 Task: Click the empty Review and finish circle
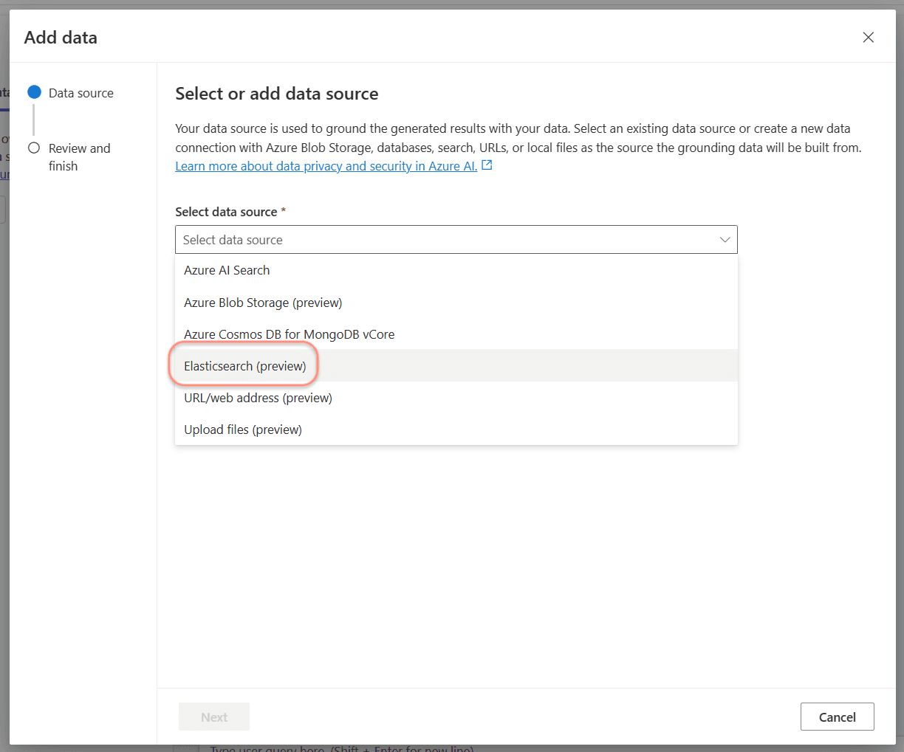34,148
